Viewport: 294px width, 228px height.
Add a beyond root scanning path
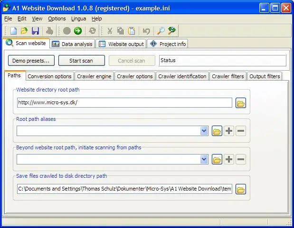[x=229, y=159]
